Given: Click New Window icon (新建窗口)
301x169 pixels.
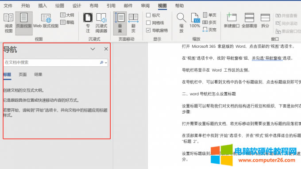Looking at the screenshot, I should (x=232, y=20).
